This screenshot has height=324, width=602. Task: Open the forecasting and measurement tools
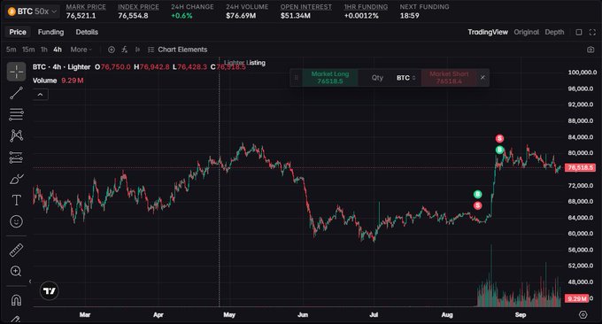point(16,158)
